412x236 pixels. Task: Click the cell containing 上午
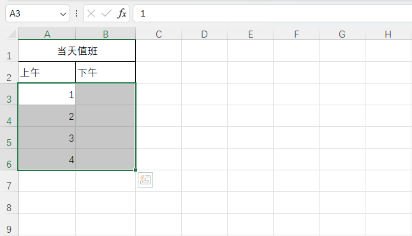[47, 73]
